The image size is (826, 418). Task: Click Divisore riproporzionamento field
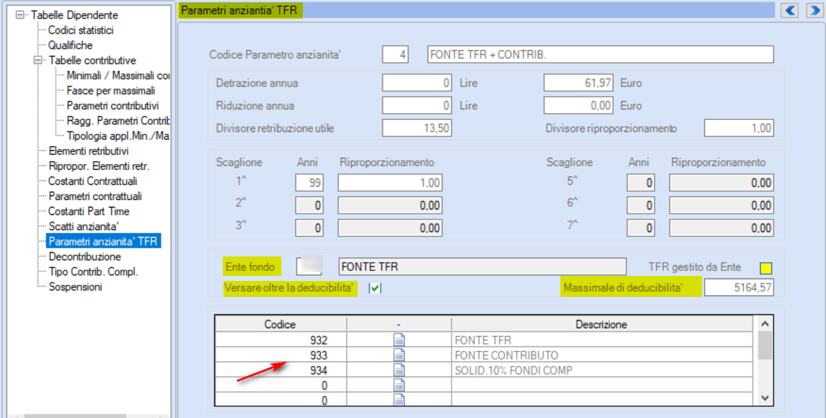[x=739, y=128]
